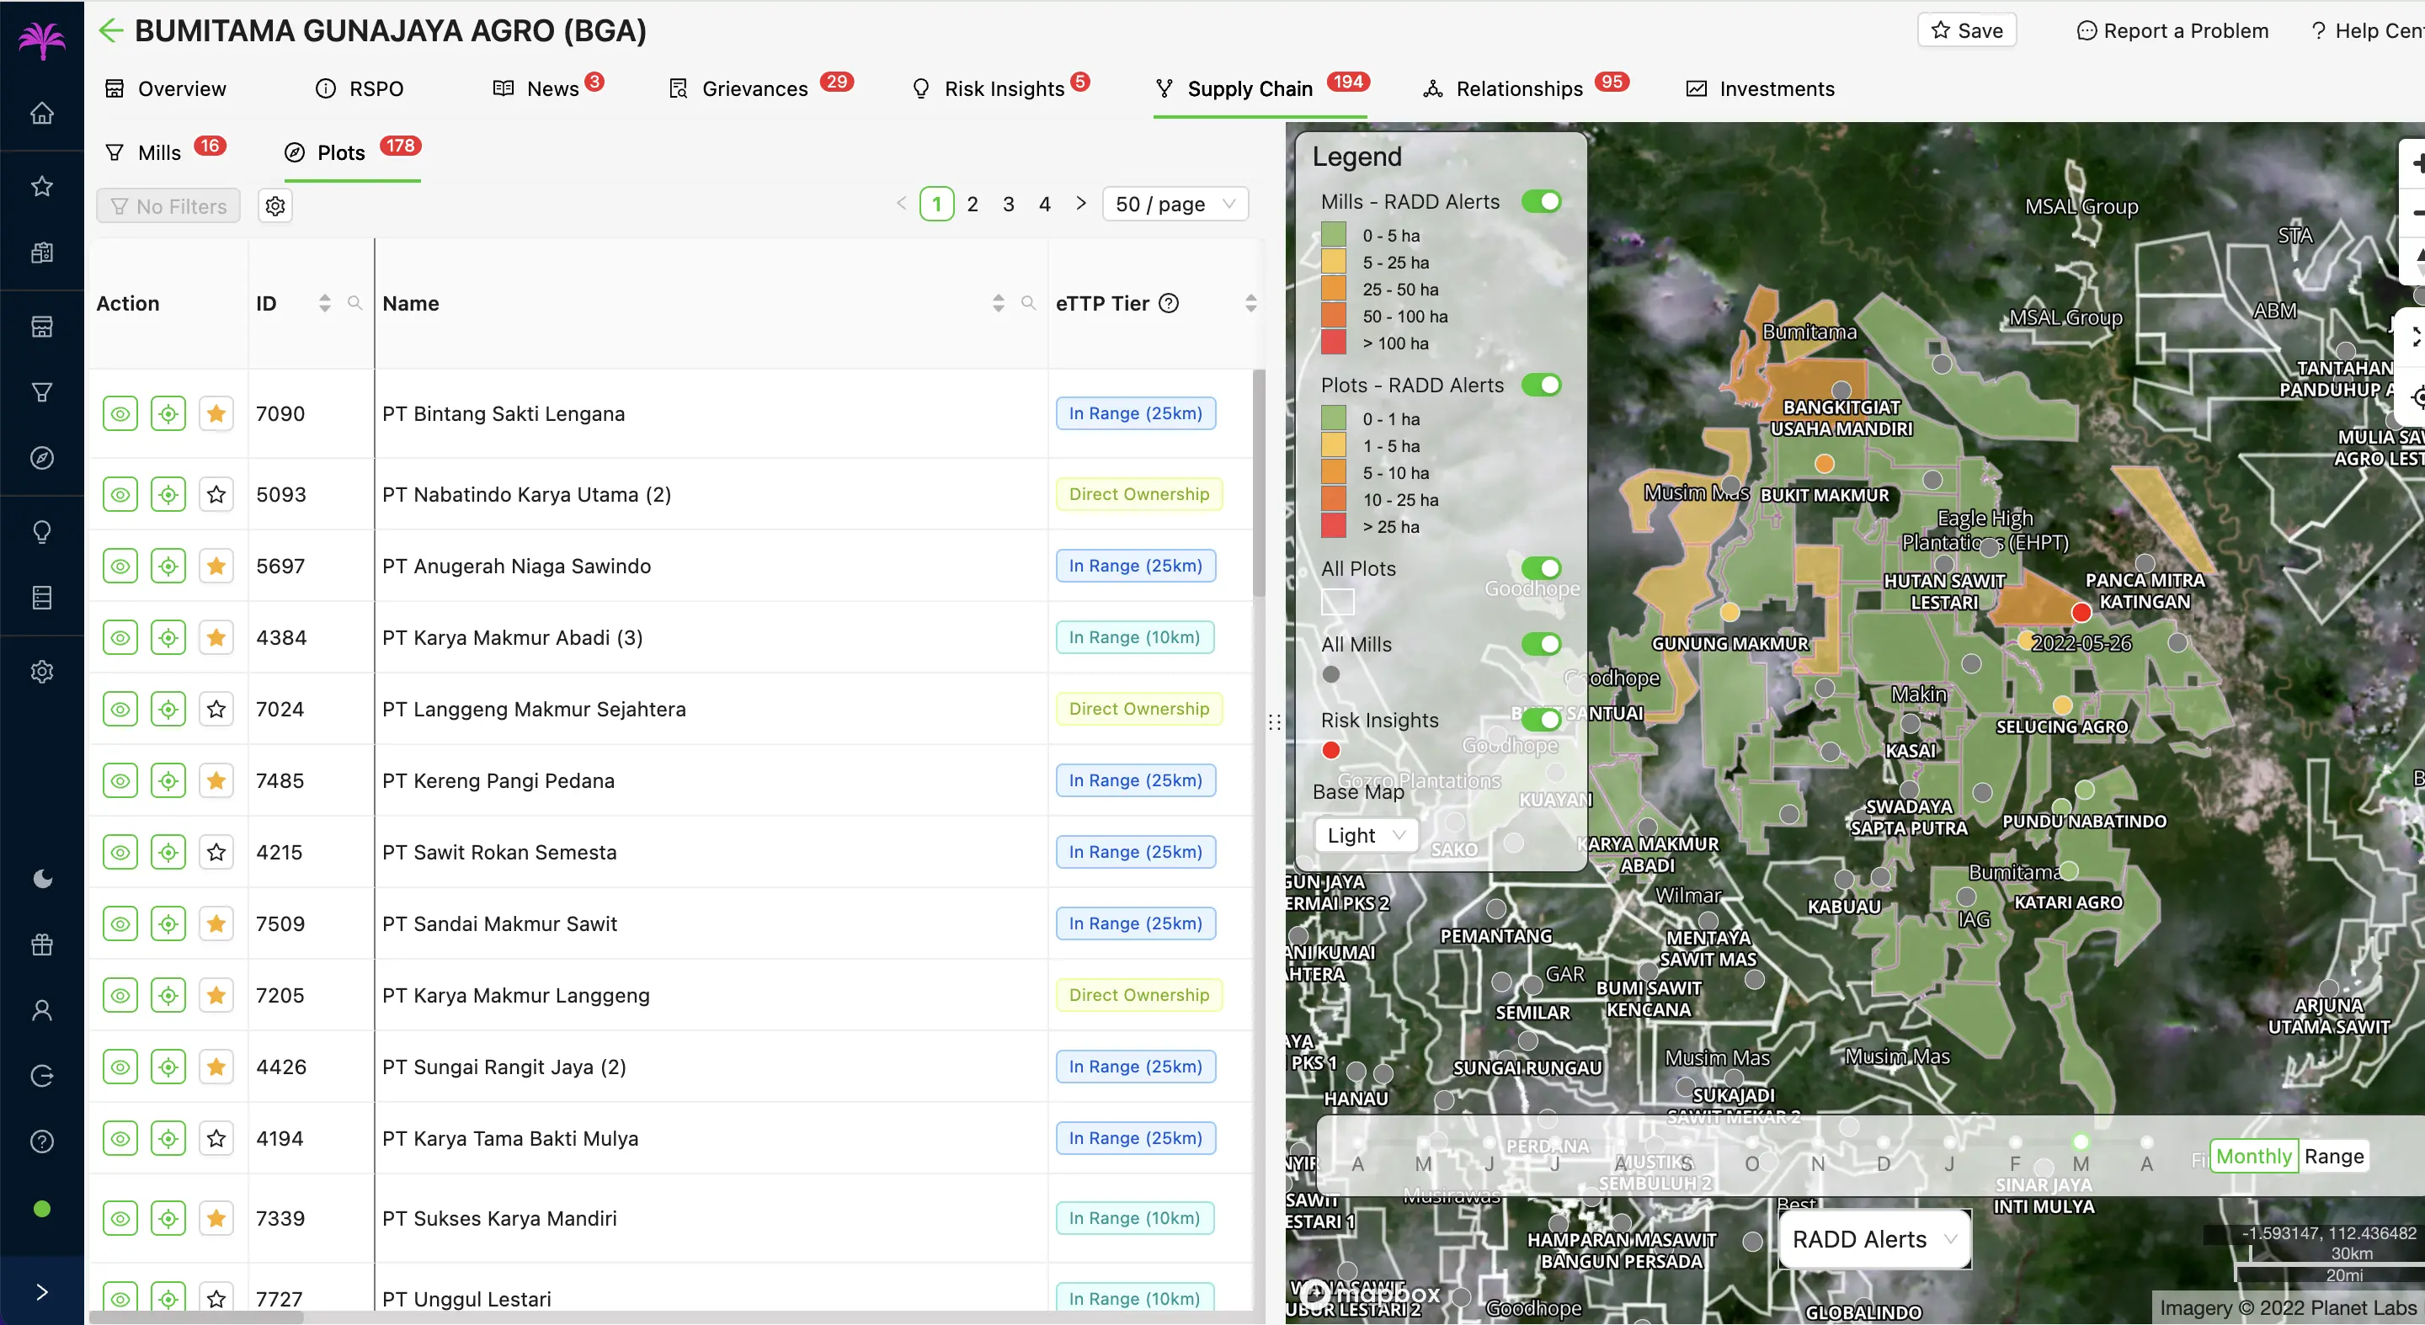Expand the Light base map dropdown

pyautogui.click(x=1365, y=836)
